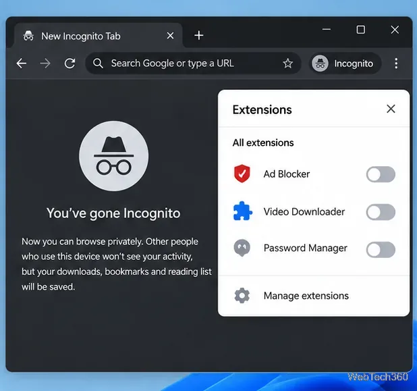Open the three-dot Chrome menu

pyautogui.click(x=396, y=63)
